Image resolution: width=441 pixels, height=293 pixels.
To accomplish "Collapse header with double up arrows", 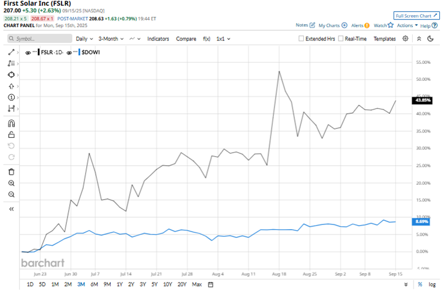I will pos(419,39).
